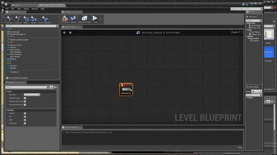Toggle the Consume Input checkbox
277x155 pixels.
click(25, 98)
